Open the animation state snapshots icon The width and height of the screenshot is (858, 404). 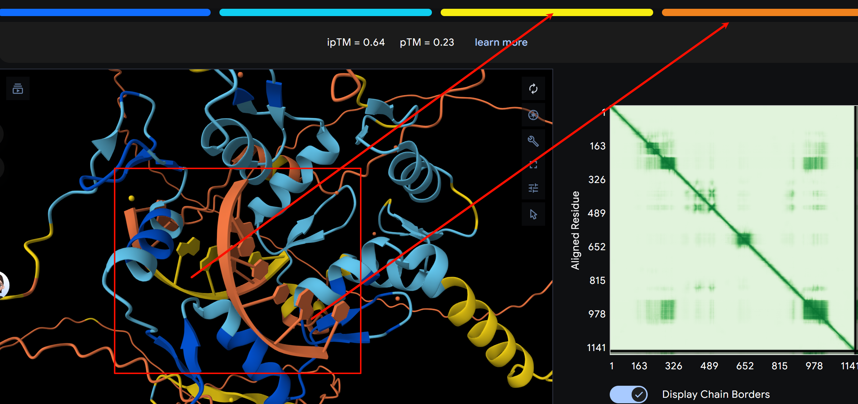click(x=18, y=89)
